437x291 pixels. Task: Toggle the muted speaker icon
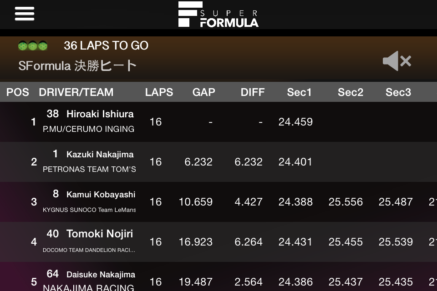click(396, 61)
